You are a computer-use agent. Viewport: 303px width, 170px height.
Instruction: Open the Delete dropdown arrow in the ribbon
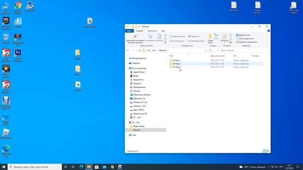click(x=199, y=36)
